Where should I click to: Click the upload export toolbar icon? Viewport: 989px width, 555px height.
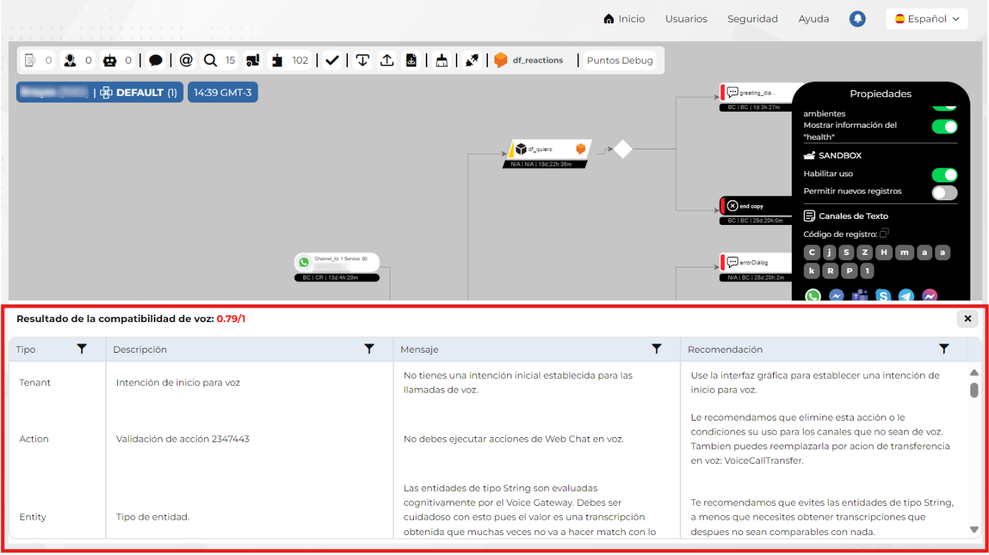(x=387, y=61)
